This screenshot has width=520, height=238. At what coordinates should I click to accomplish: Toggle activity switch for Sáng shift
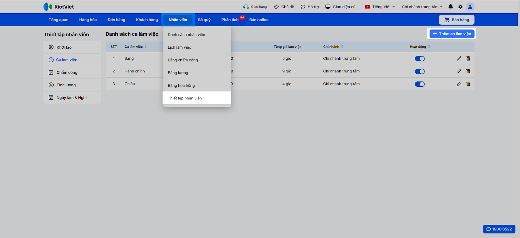(420, 59)
